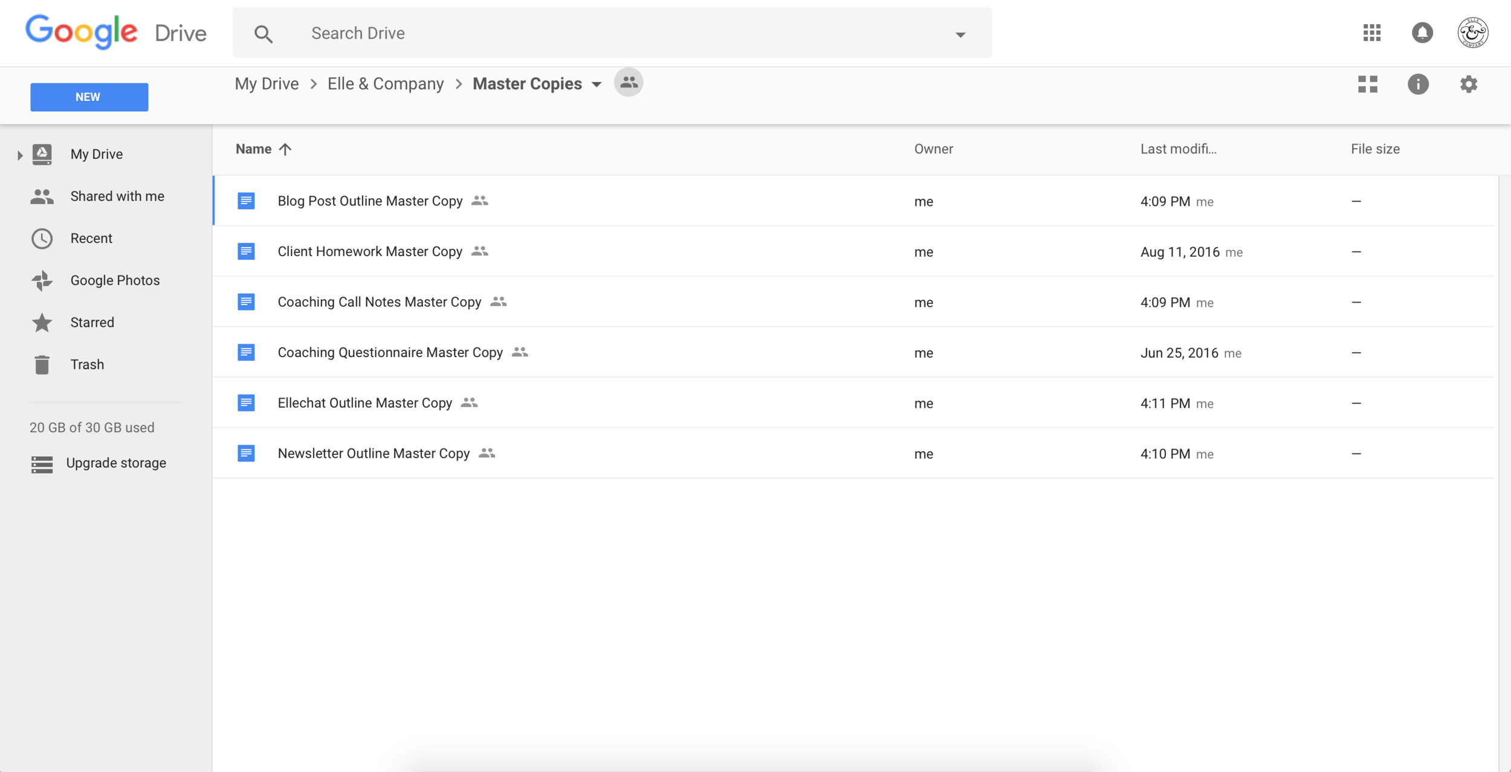
Task: Click the NEW button
Action: coord(88,96)
